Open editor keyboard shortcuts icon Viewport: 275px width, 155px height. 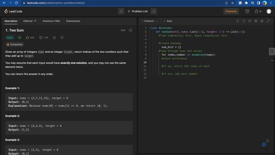pos(256,21)
